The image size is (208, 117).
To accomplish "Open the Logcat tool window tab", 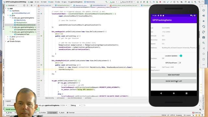I will tap(53, 113).
